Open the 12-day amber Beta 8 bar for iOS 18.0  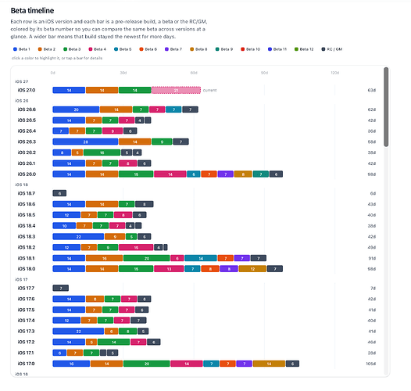252,269
